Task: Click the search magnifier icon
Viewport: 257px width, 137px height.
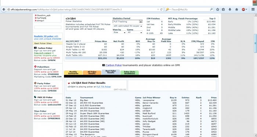Action: tap(211, 10)
